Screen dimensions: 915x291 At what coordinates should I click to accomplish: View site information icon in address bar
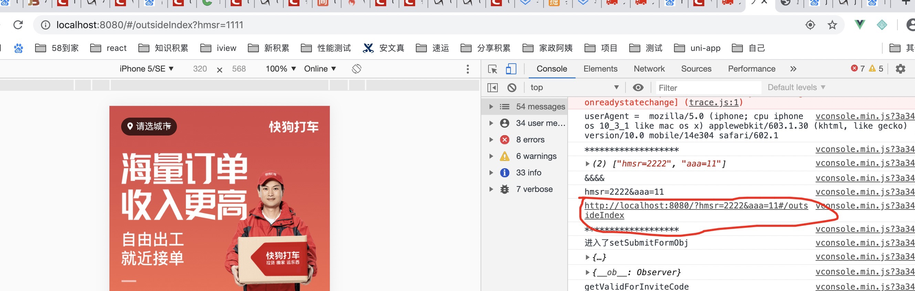(45, 25)
